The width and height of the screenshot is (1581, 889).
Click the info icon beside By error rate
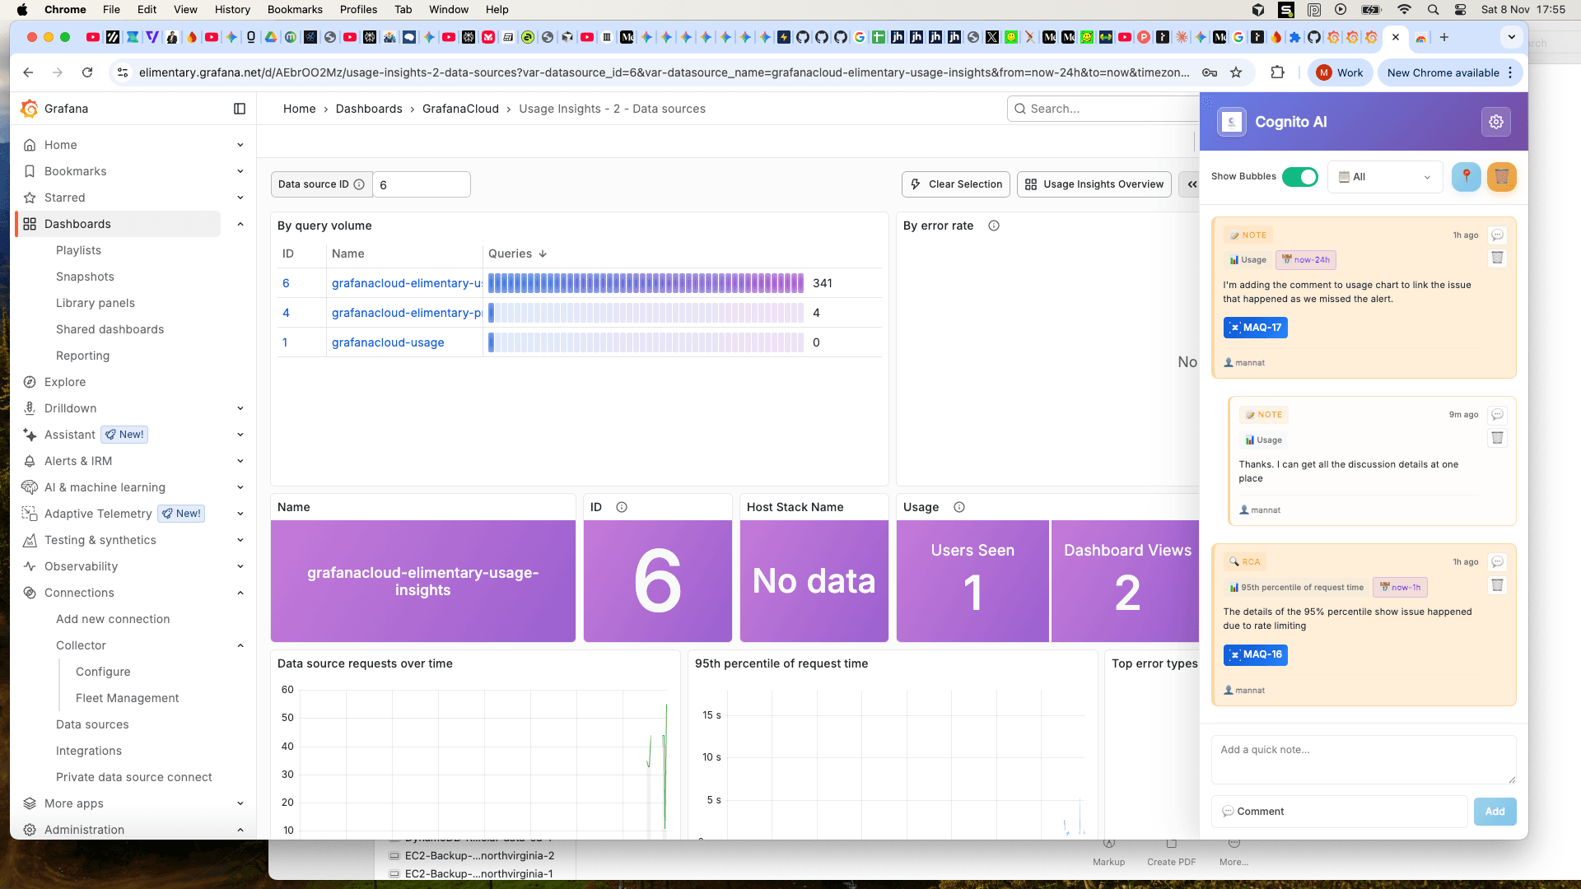coord(994,225)
